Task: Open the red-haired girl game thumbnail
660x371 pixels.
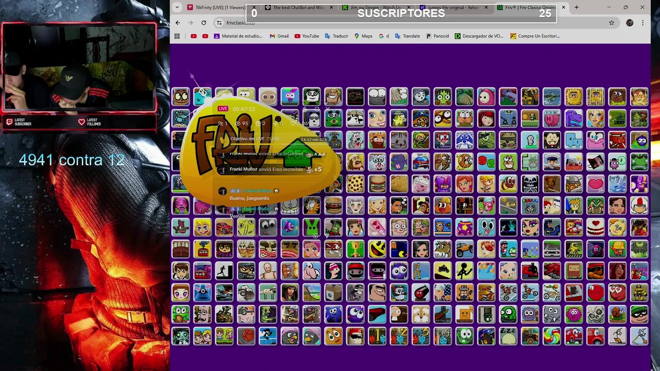Action: tap(464, 183)
